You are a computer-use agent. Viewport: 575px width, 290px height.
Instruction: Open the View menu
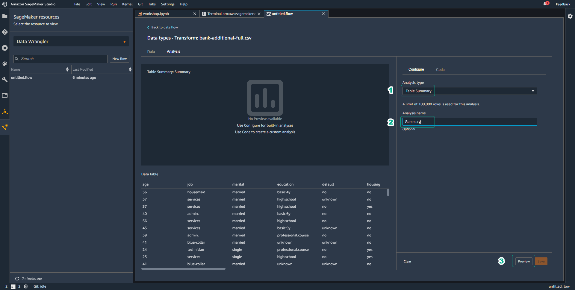[x=101, y=4]
